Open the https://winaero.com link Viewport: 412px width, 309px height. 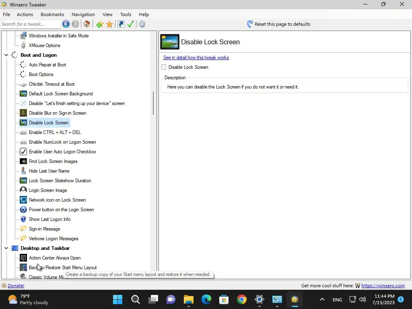pyautogui.click(x=383, y=286)
